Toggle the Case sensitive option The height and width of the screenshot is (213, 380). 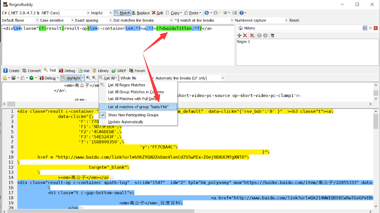pyautogui.click(x=57, y=20)
